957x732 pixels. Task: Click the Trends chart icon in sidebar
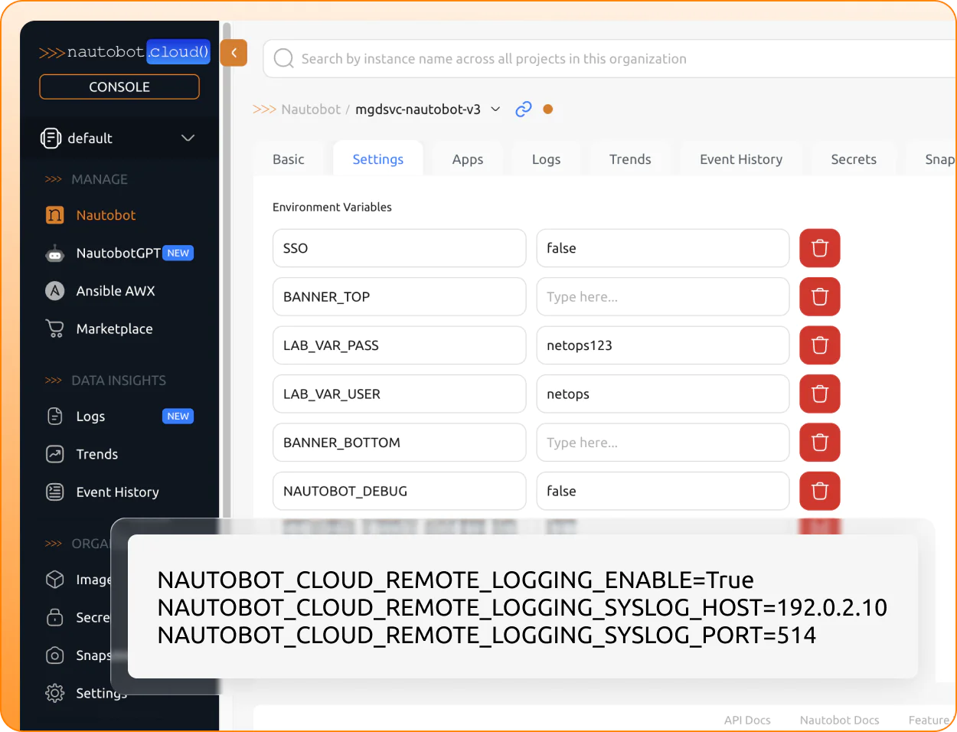click(55, 454)
